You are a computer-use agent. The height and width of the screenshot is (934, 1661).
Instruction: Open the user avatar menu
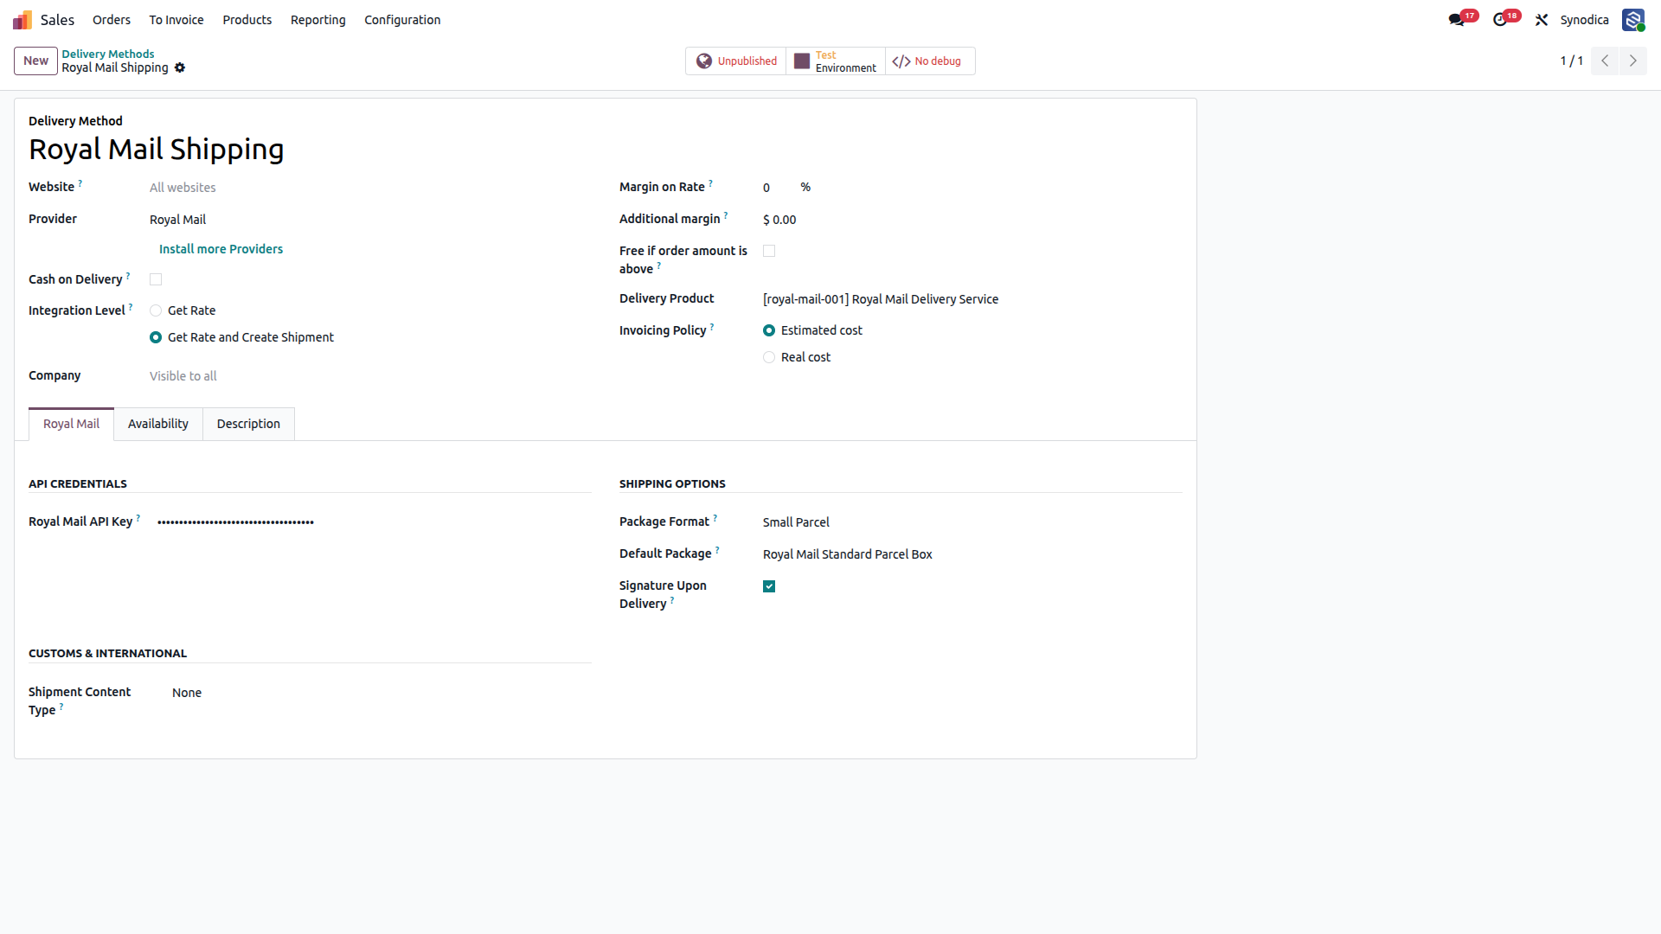tap(1633, 20)
